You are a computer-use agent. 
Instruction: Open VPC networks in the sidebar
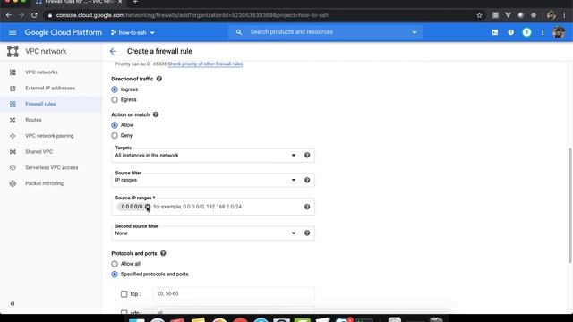point(41,72)
